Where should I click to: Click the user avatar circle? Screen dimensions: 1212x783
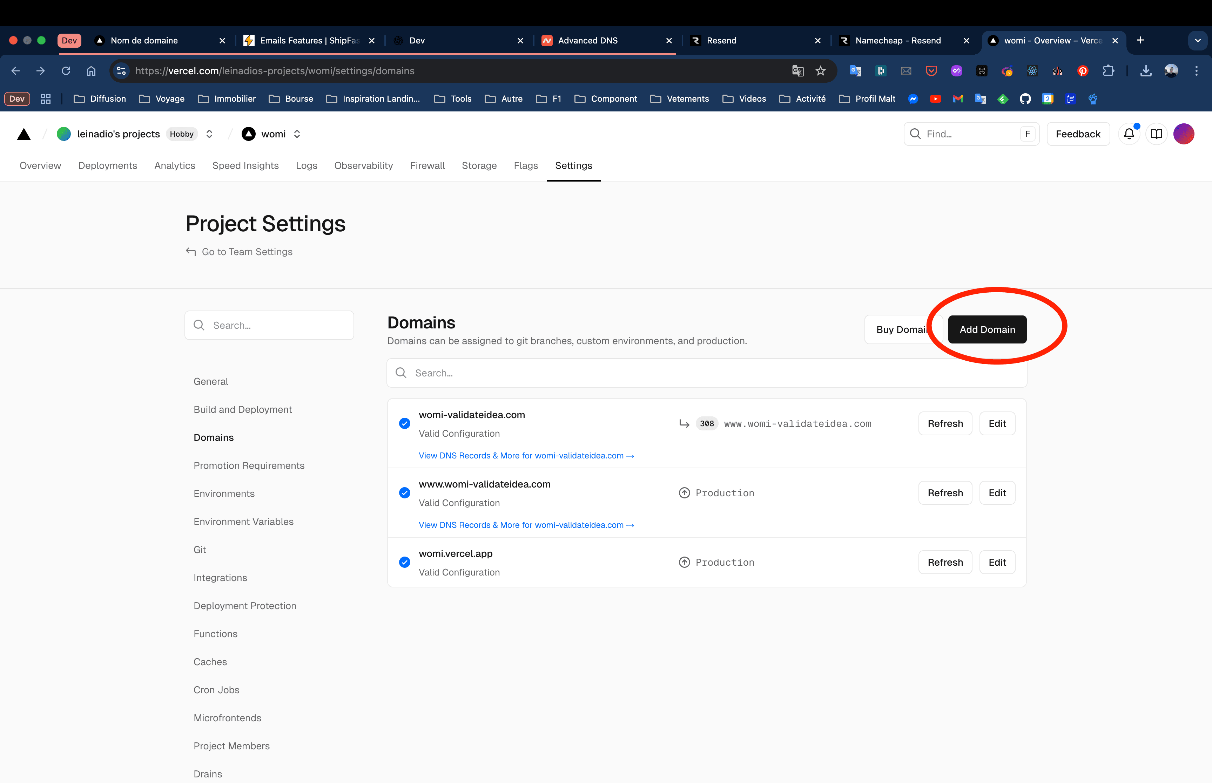[1184, 134]
